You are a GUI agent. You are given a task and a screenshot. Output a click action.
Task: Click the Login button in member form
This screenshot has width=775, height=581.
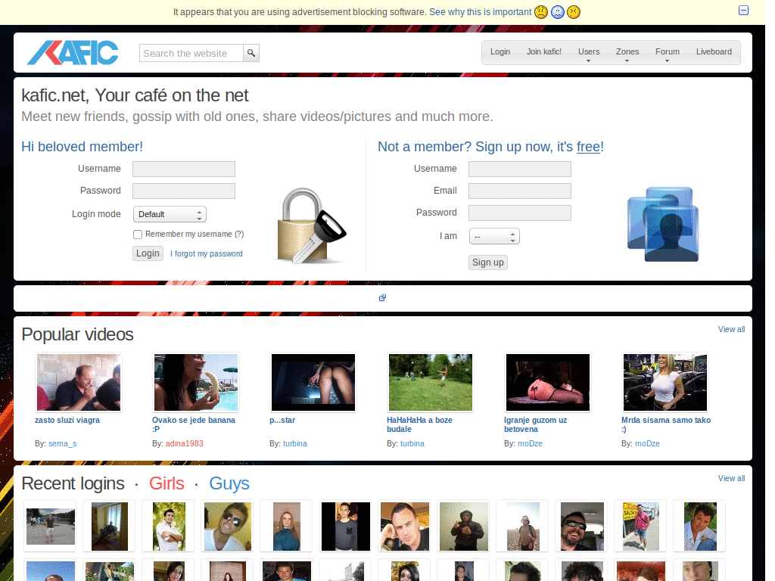tap(148, 253)
